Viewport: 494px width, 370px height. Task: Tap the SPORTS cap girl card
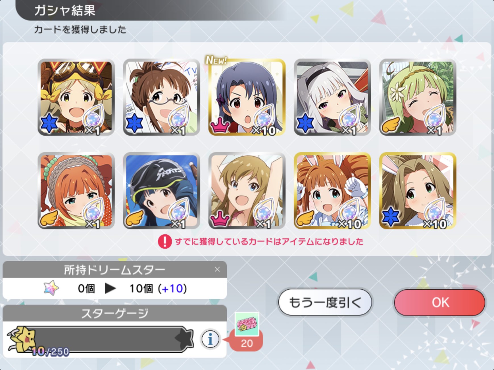click(161, 191)
